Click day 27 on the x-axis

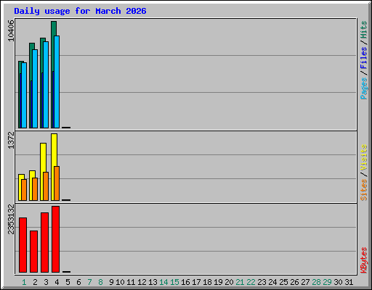coord(305,282)
